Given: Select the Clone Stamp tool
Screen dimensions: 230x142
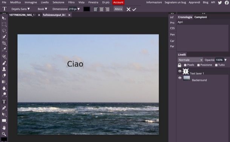Looking at the screenshot, I should point(4,69).
